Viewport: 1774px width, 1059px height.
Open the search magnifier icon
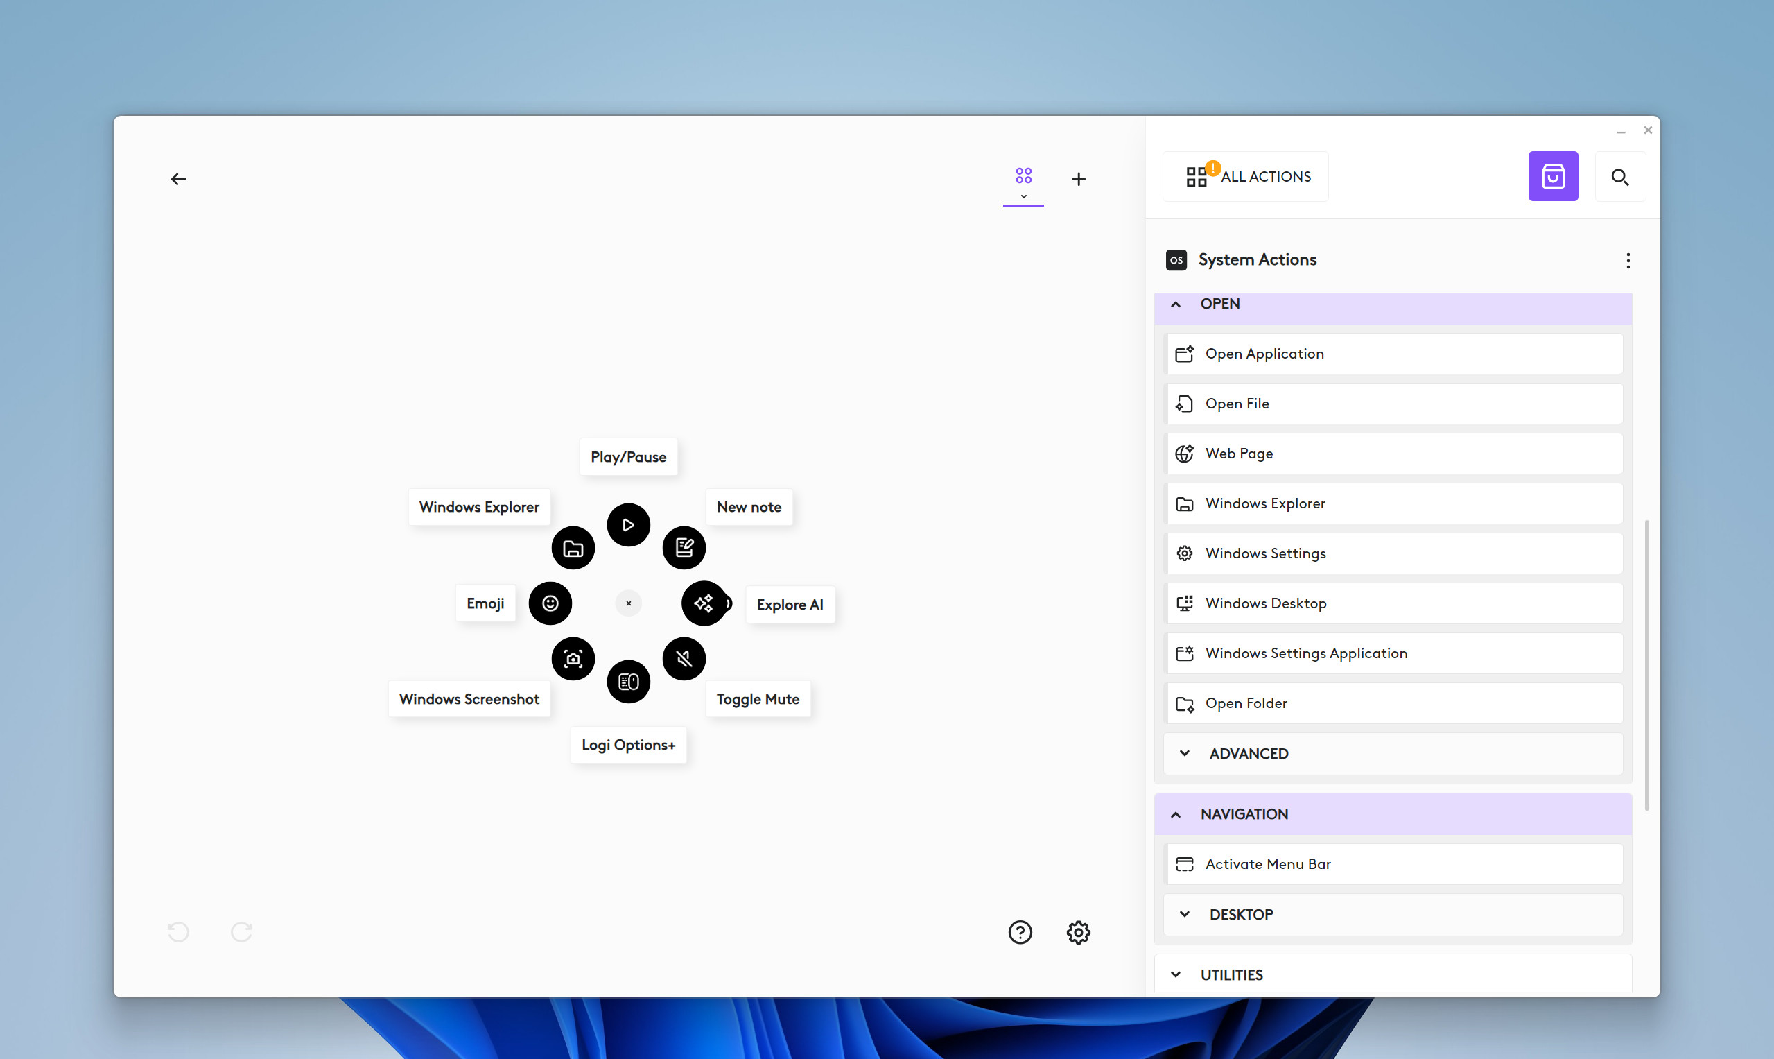point(1620,176)
